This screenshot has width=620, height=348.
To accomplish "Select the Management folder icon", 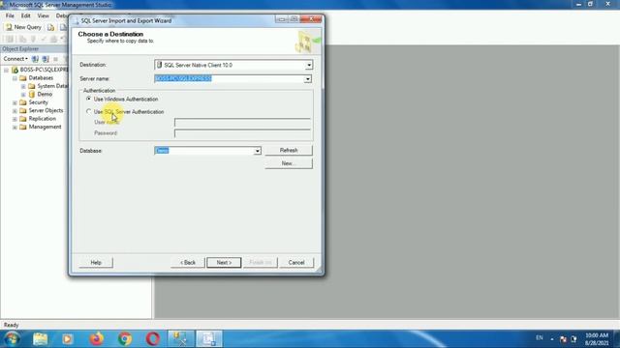I will tap(23, 127).
